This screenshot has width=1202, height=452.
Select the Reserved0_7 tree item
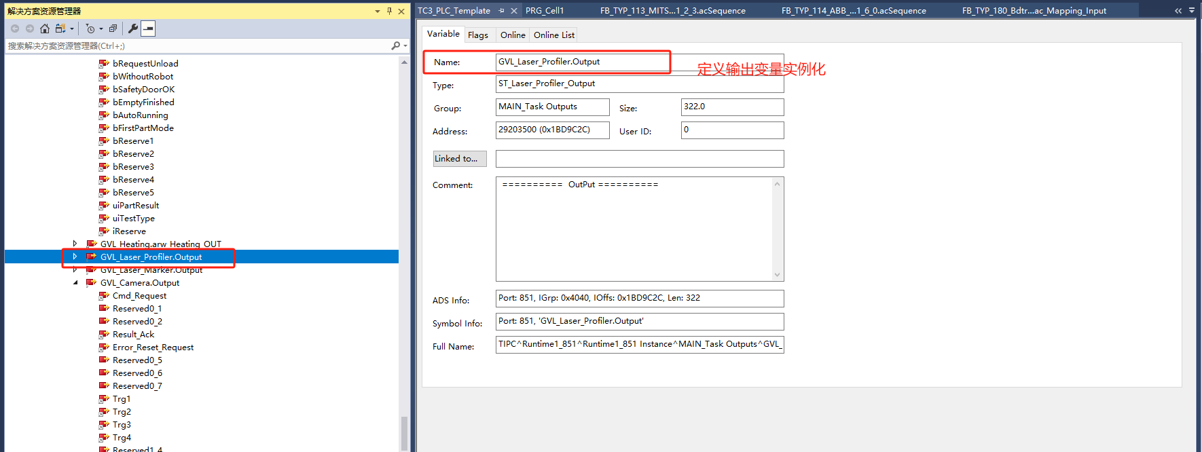pos(137,386)
